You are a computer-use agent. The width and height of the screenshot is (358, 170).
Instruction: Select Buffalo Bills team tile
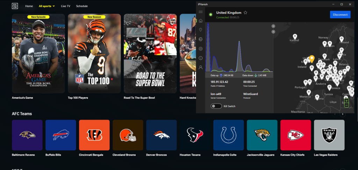(61, 135)
